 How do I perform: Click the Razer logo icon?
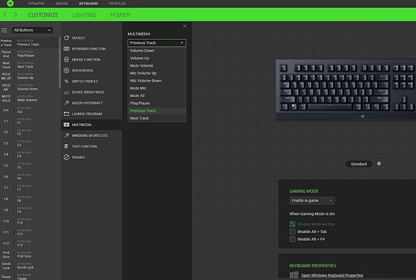(10, 3)
